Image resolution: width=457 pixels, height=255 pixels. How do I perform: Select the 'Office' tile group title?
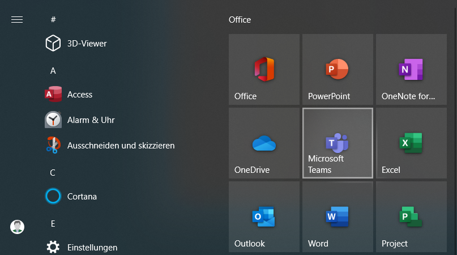[x=240, y=19]
